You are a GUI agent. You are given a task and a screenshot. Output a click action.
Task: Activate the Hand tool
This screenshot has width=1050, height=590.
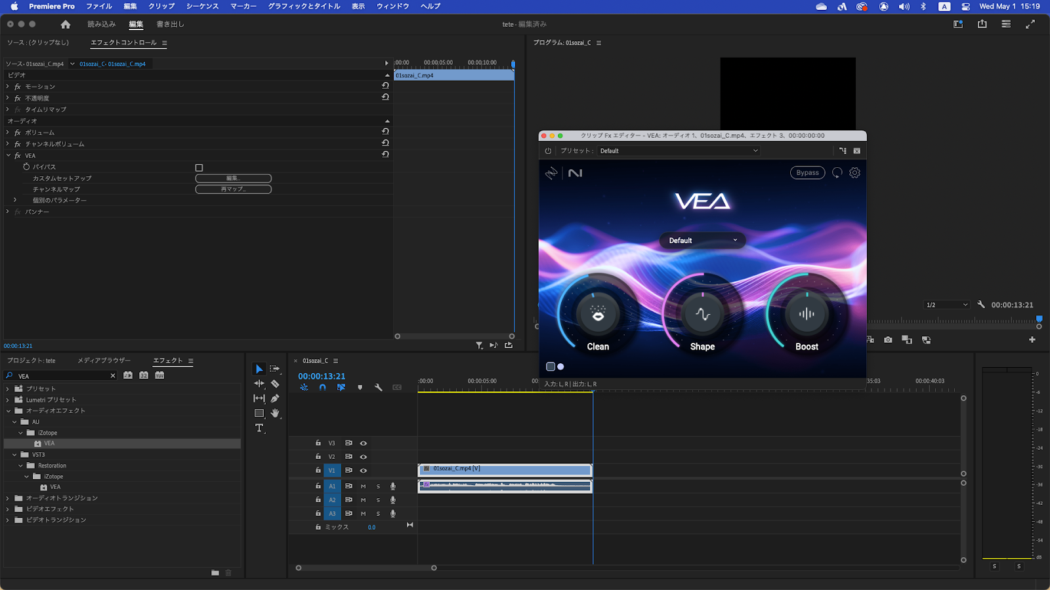(275, 413)
